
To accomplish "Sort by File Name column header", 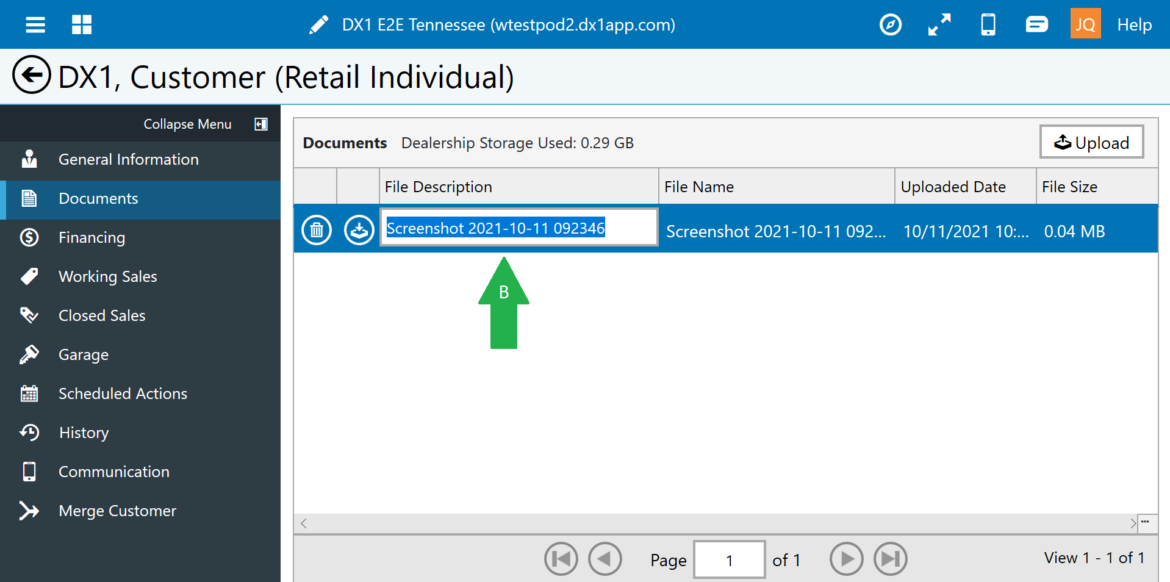I will click(777, 187).
